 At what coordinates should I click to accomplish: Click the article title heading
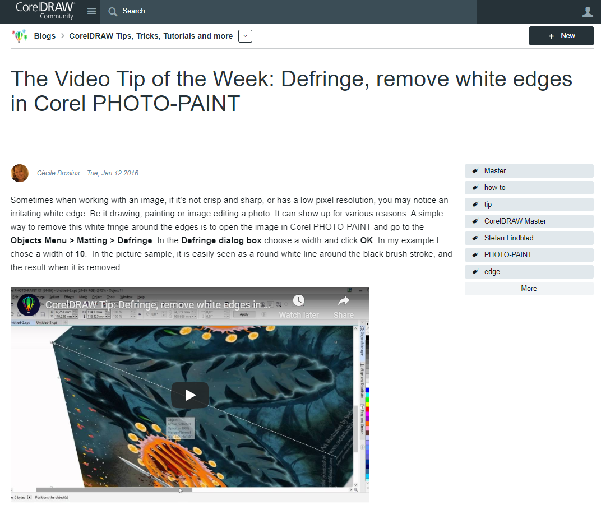[x=292, y=91]
